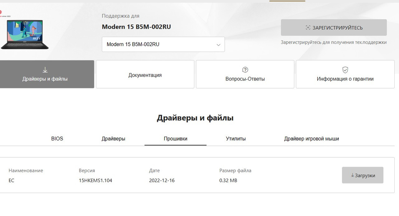Click the shield icon above Информация о гарантии
The height and width of the screenshot is (216, 399).
point(345,70)
